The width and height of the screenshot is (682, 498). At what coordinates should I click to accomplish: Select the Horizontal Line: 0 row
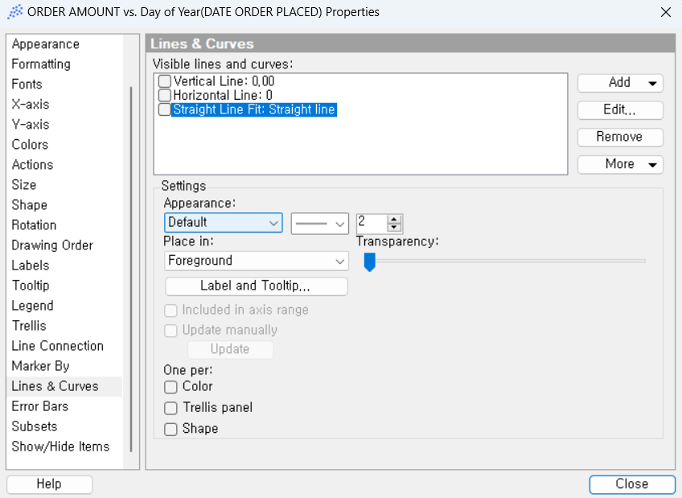point(223,95)
